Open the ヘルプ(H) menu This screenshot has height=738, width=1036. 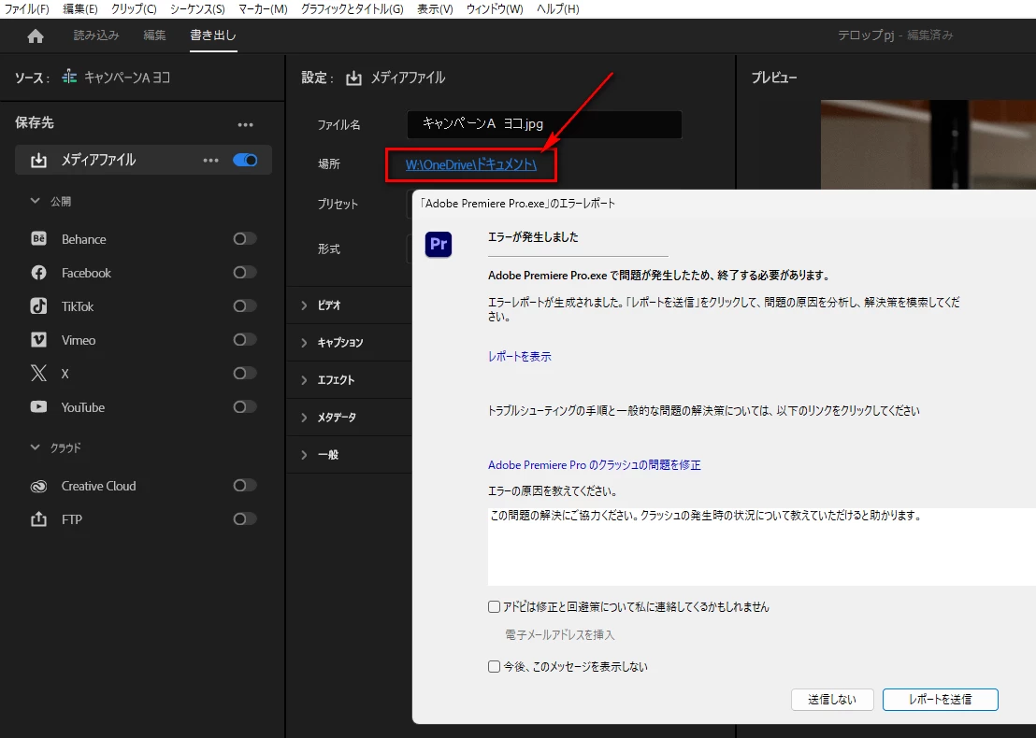click(x=557, y=9)
